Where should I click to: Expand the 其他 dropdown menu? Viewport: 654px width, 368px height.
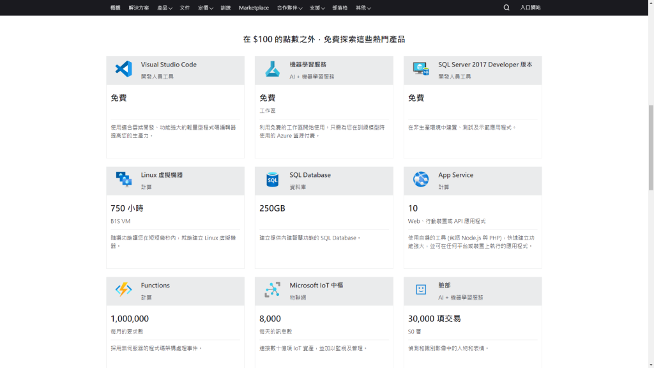click(x=363, y=8)
